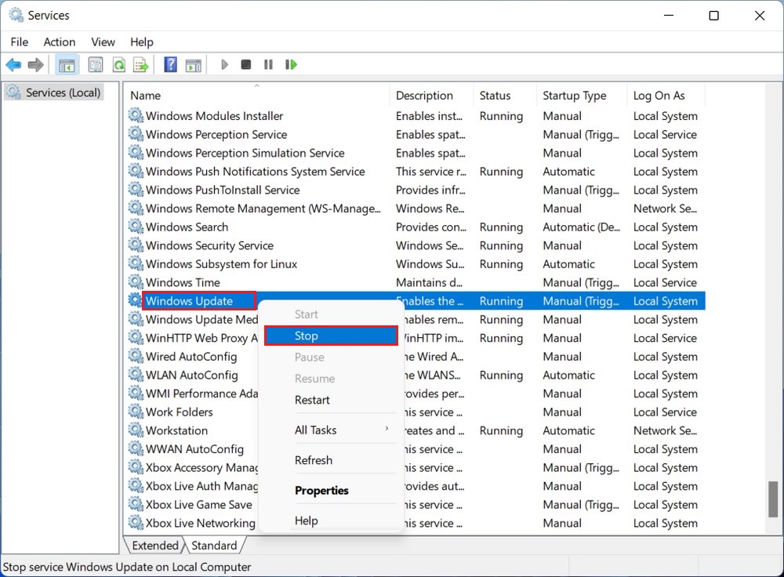Switch to the Standard tab
Screen dimensions: 784x577
click(x=214, y=546)
